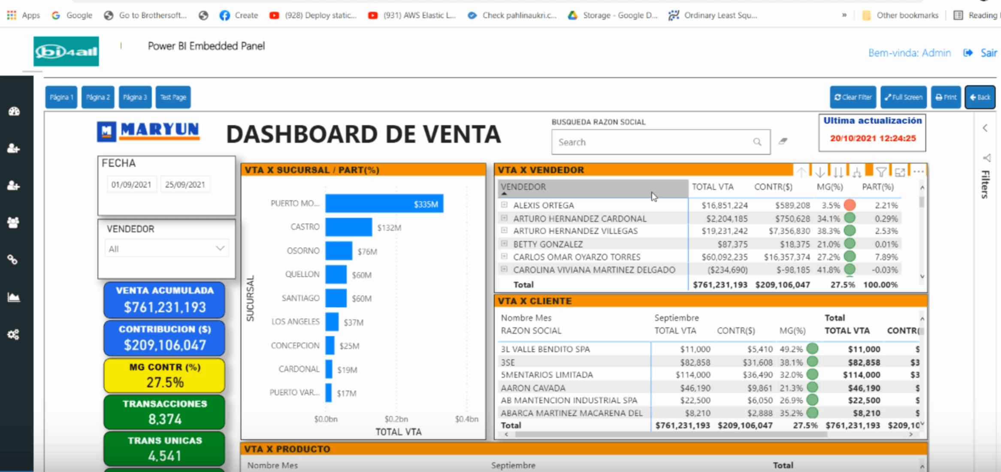
Task: Click go to next level double-arrow icon
Action: point(838,172)
